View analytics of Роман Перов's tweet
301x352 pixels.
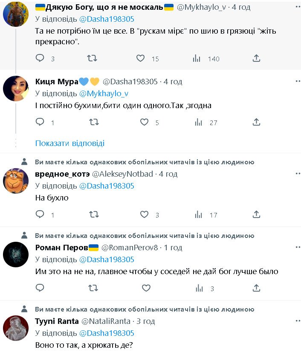pyautogui.click(x=199, y=288)
